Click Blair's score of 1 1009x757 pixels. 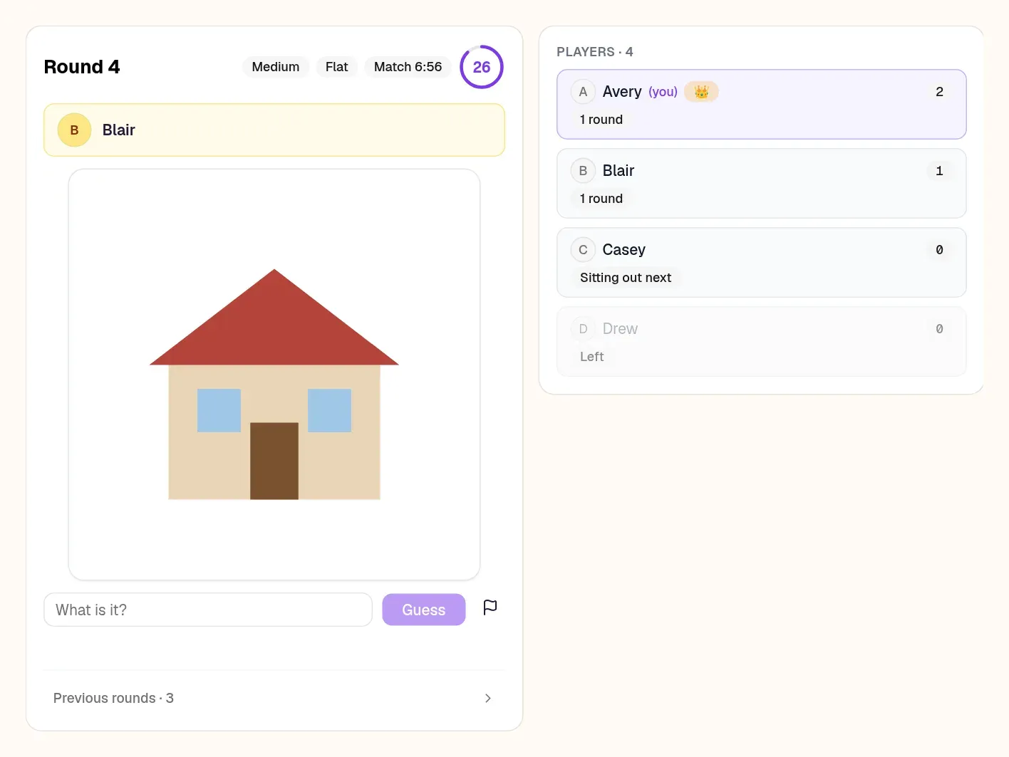pyautogui.click(x=939, y=171)
